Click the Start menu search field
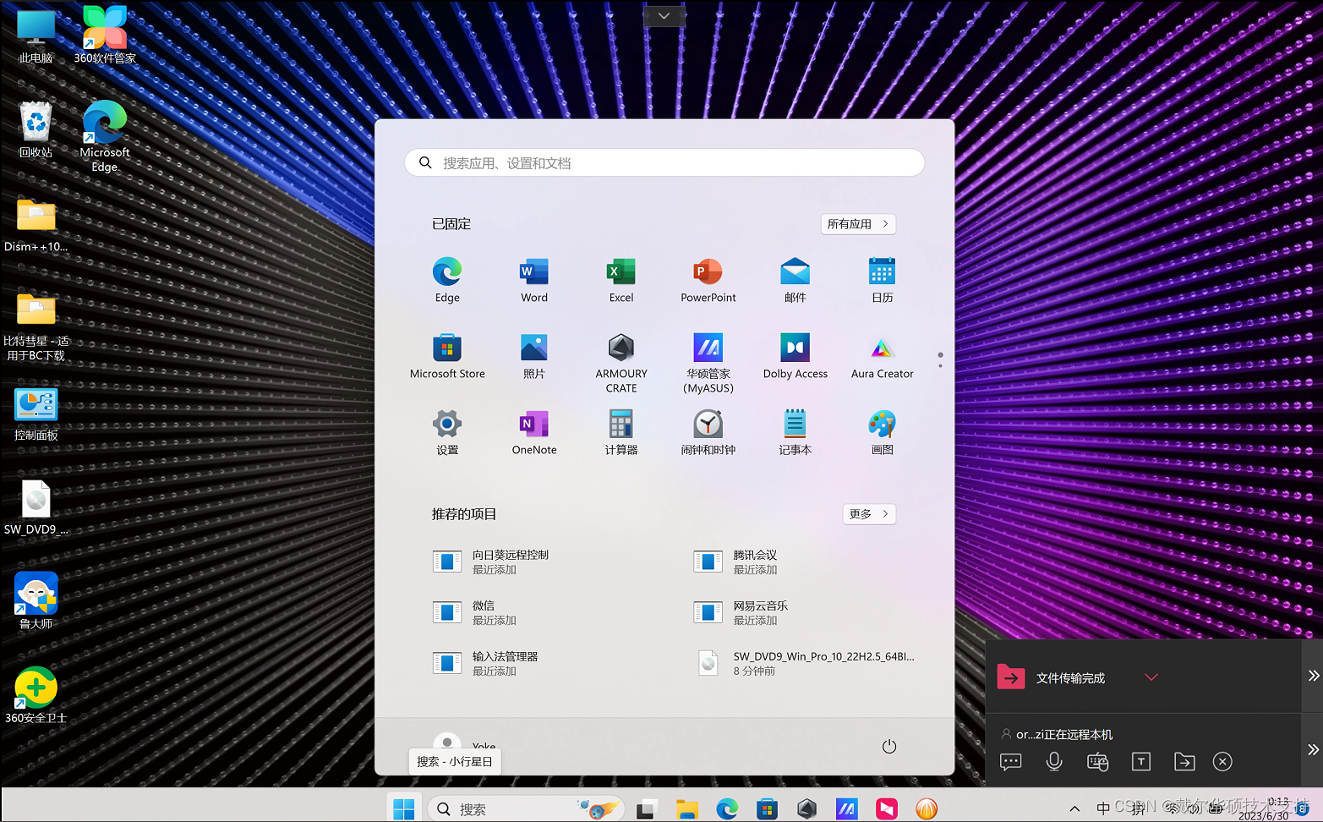Image resolution: width=1323 pixels, height=822 pixels. 664,163
